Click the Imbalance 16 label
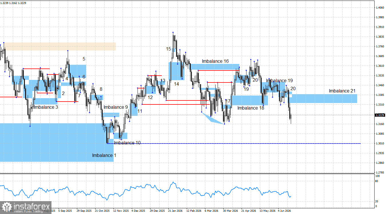 pos(215,61)
